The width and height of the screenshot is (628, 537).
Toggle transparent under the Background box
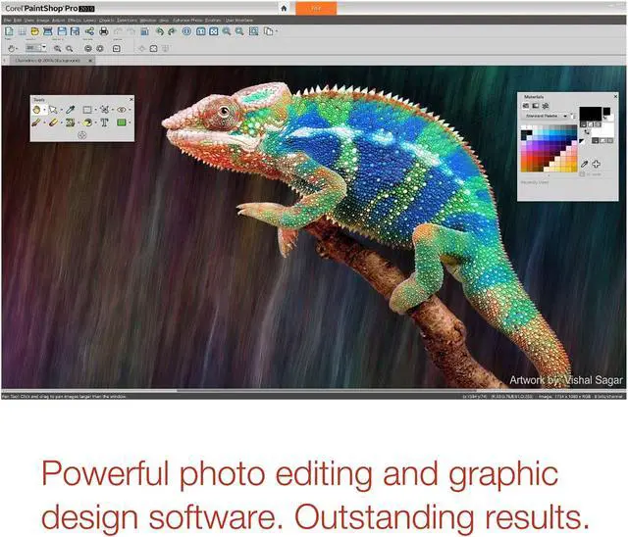(x=610, y=140)
